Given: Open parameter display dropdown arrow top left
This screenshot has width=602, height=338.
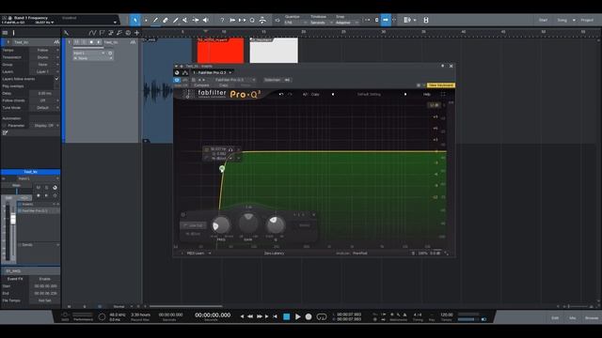Looking at the screenshot, I should pos(115,23).
